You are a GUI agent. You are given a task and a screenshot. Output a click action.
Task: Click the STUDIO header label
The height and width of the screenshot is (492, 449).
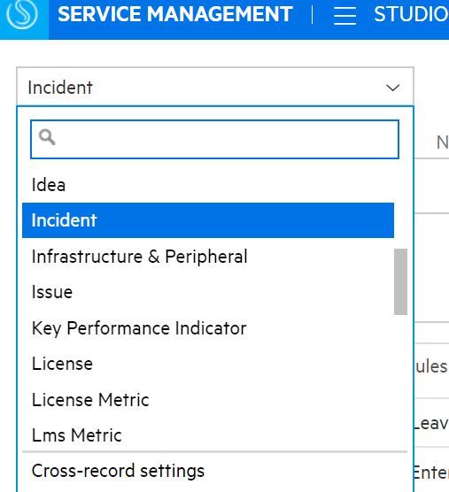(411, 14)
